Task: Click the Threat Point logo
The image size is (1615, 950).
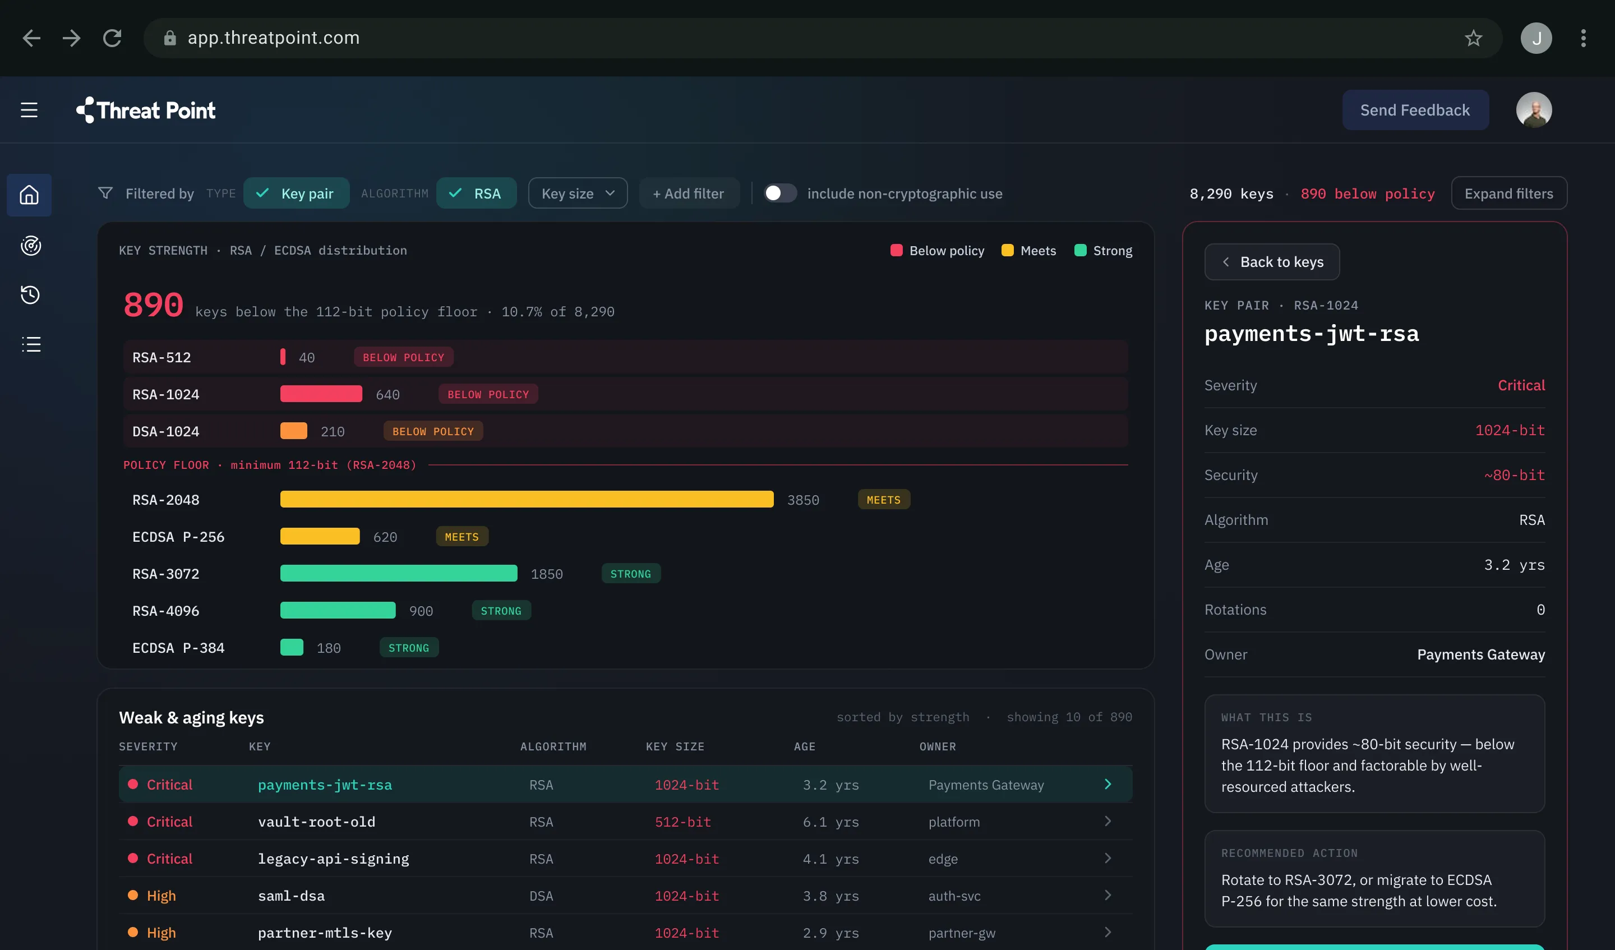Action: 145,109
